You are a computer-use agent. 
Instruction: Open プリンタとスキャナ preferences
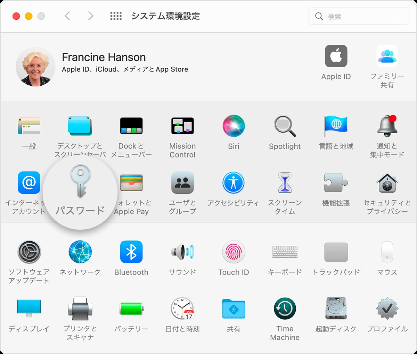click(80, 309)
